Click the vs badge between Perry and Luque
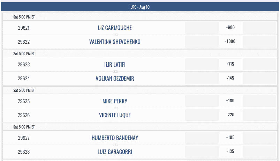 (115, 108)
